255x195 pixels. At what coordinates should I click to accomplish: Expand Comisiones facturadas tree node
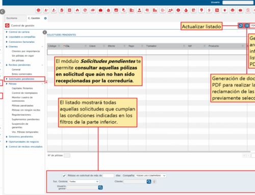coord(7,42)
